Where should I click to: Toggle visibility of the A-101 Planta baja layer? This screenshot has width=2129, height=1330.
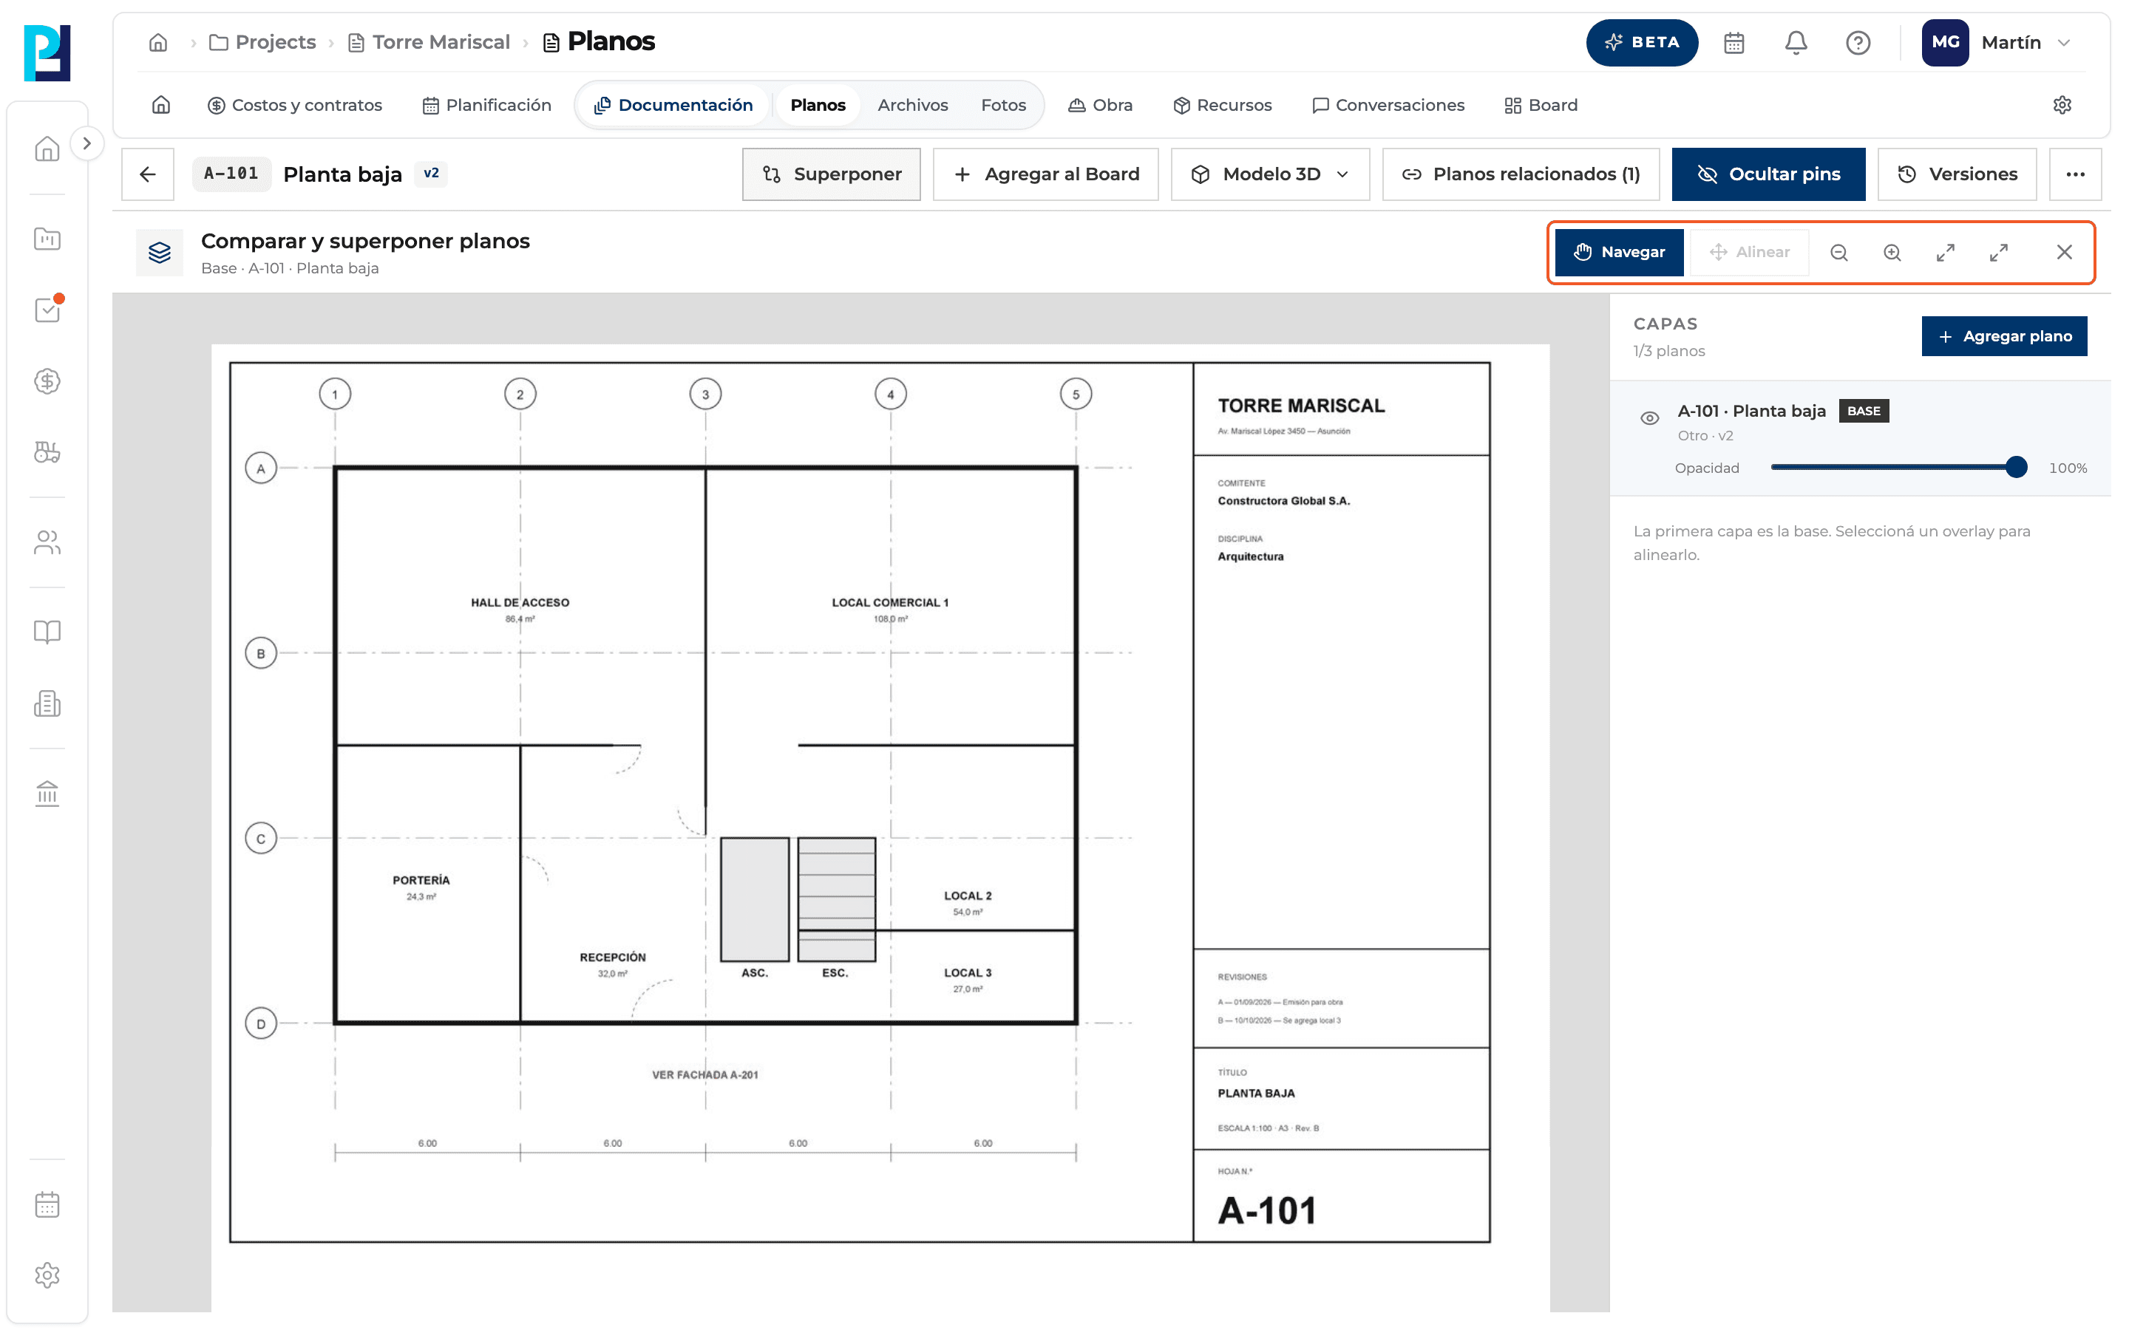[x=1649, y=417]
